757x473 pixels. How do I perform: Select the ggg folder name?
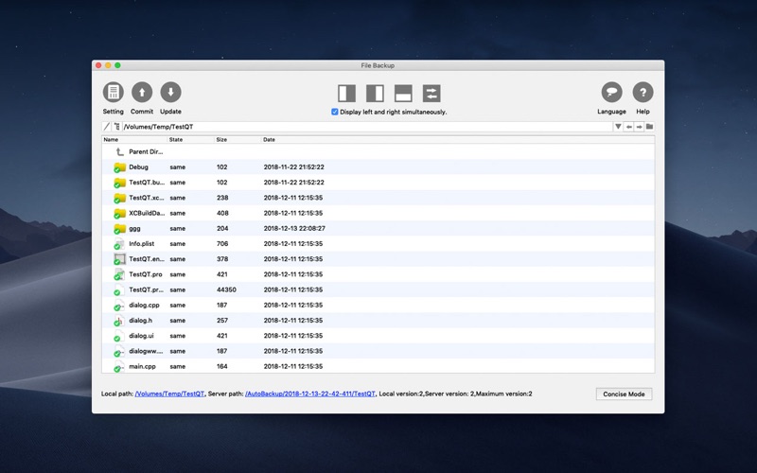coord(134,229)
